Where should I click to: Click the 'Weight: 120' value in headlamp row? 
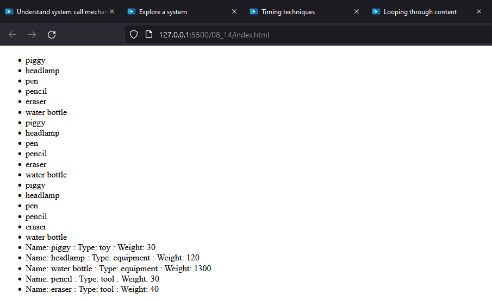178,258
